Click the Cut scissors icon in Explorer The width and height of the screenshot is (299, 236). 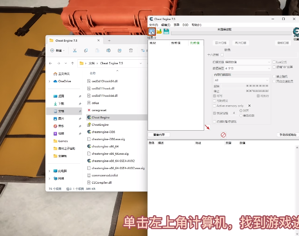pyautogui.click(x=75, y=51)
